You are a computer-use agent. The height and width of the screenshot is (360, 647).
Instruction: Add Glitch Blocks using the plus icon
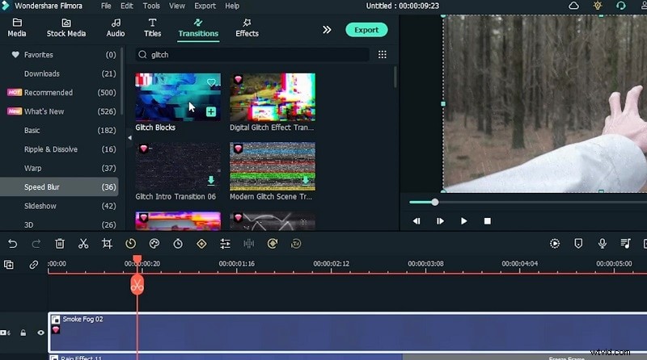click(x=211, y=111)
